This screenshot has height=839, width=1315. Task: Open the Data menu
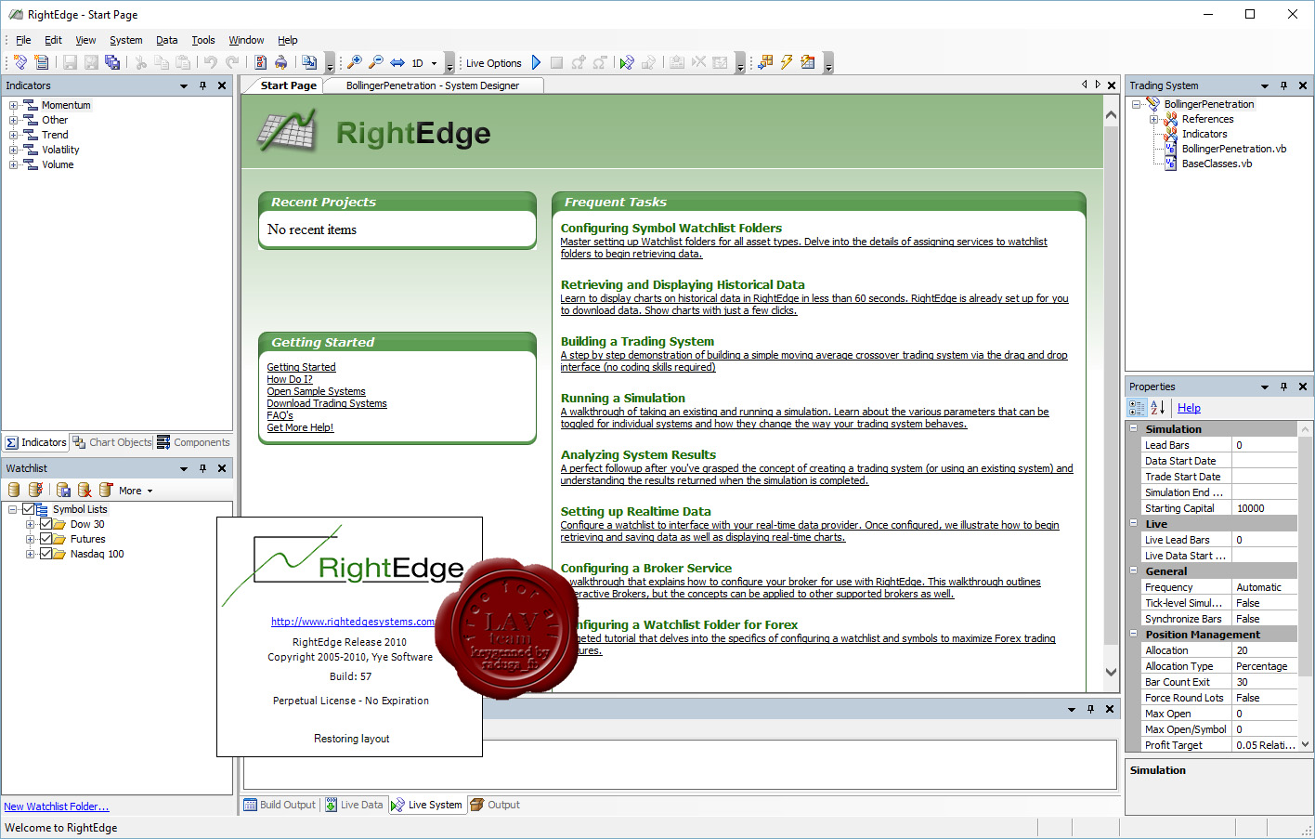tap(166, 40)
